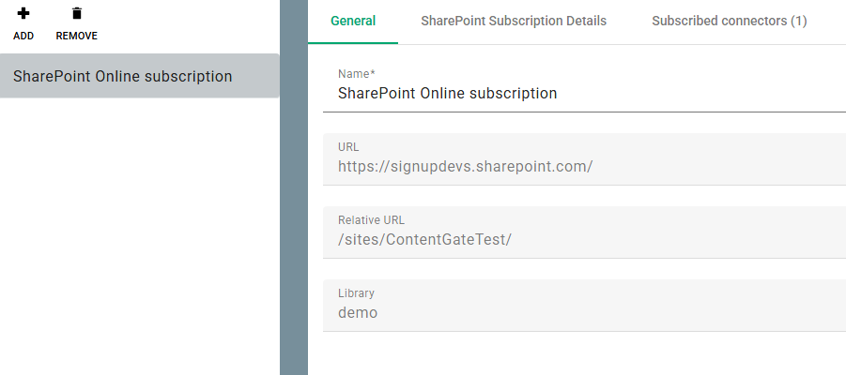Open Subscribed connectors (1) tab
The height and width of the screenshot is (375, 846).
coord(730,21)
